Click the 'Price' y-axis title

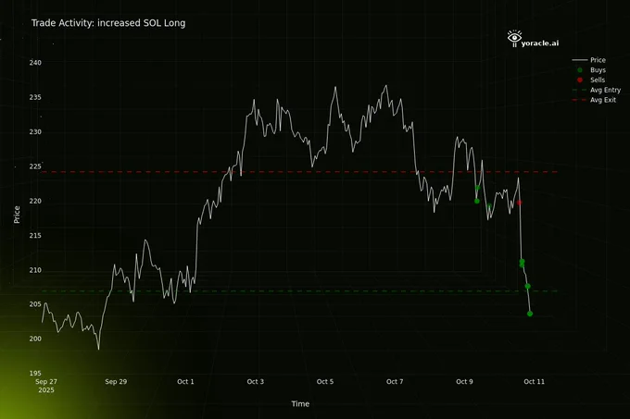(x=17, y=215)
